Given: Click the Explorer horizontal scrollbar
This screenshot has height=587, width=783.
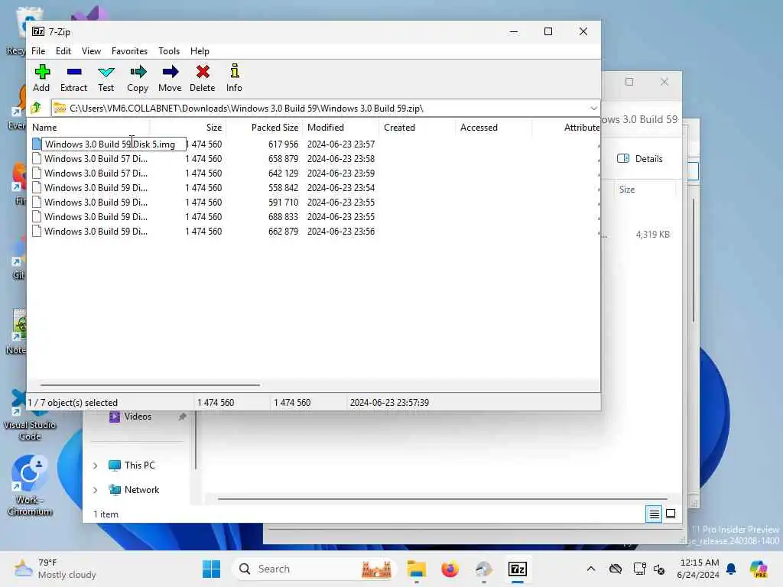Looking at the screenshot, I should pyautogui.click(x=443, y=498).
